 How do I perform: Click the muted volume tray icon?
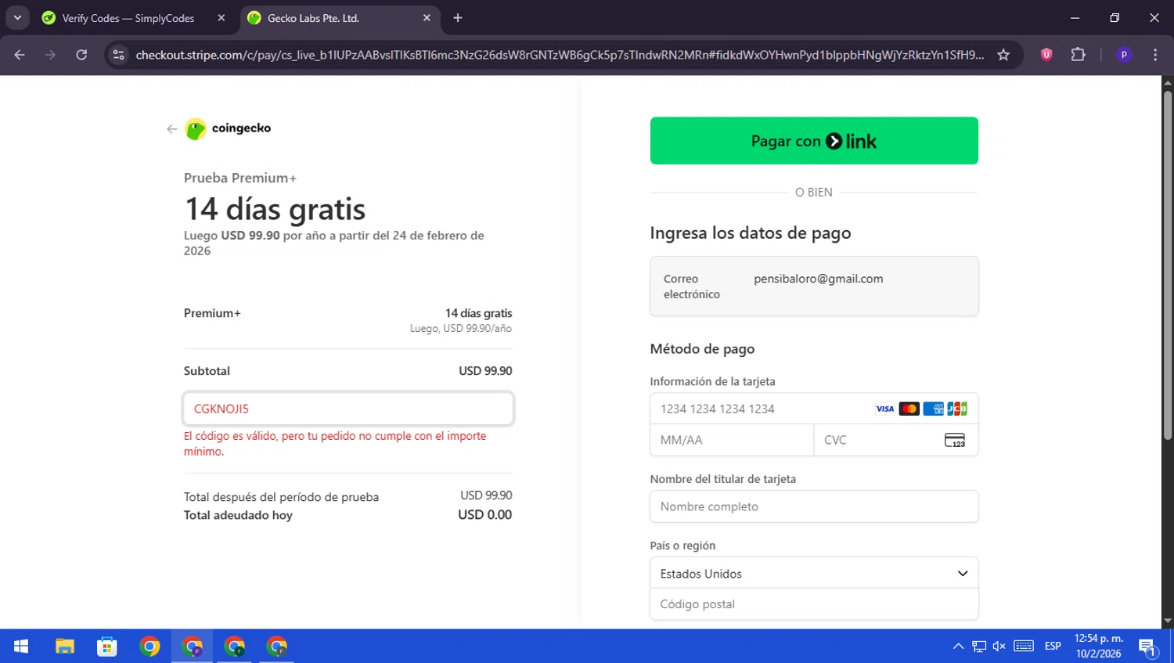[999, 646]
